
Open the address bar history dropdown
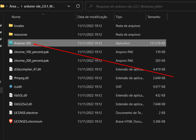[69, 6]
